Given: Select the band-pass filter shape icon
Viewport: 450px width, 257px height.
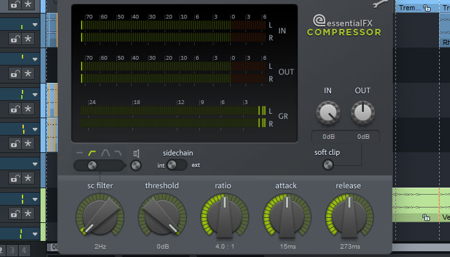Looking at the screenshot, I should click(106, 153).
